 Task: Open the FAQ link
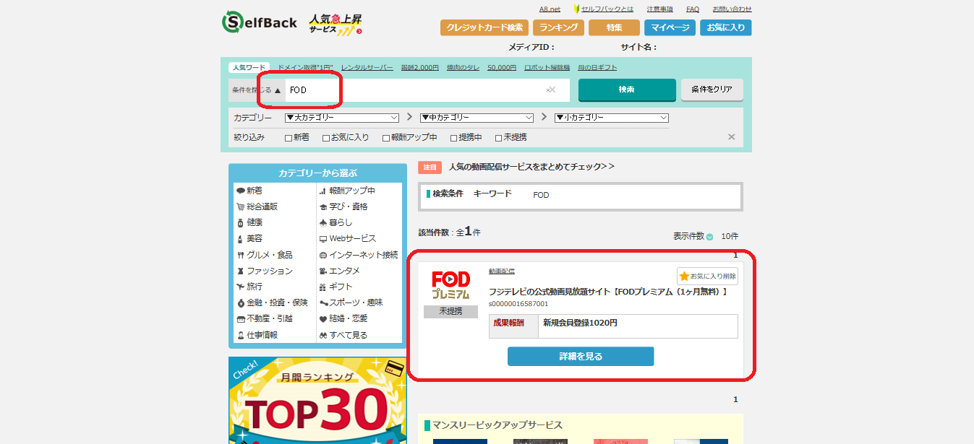[x=693, y=9]
